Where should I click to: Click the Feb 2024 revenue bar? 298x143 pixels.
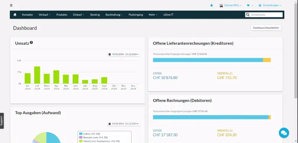point(37,75)
